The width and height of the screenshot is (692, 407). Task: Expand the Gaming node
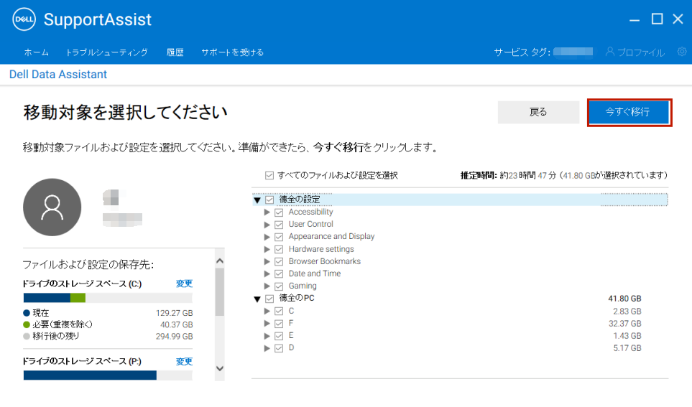tap(267, 286)
